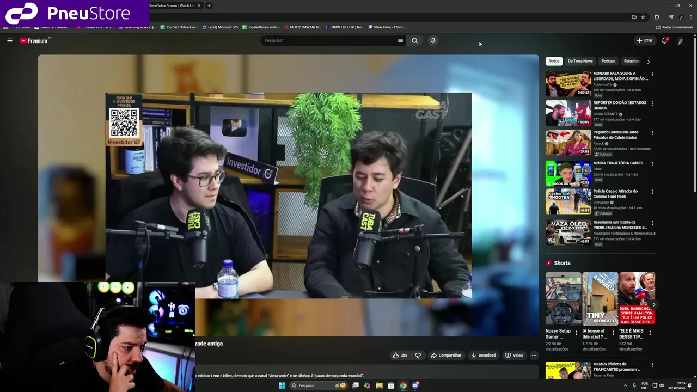Open the BMW E82 / E88 bookmark
This screenshot has height=392, width=697.
[x=345, y=27]
